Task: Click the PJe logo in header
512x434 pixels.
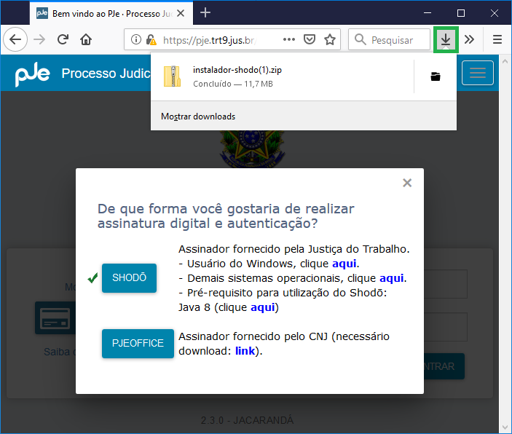Action: coord(33,74)
